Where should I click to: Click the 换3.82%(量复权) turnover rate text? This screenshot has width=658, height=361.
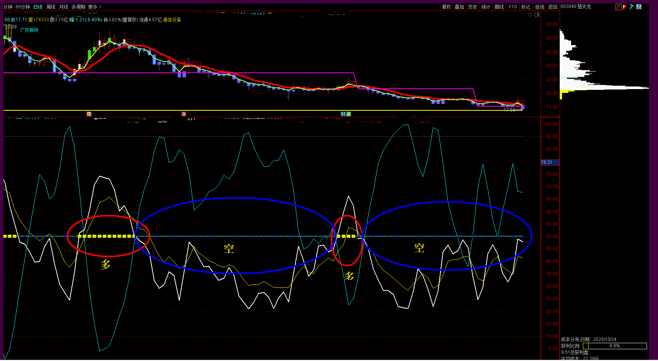(121, 20)
